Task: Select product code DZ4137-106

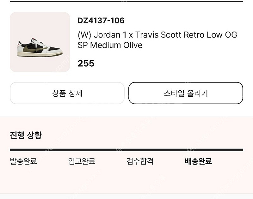Action: pyautogui.click(x=101, y=21)
